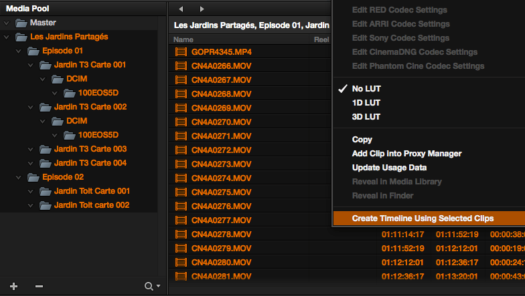
Task: Collapse the Jardin T3 Carte 002 folder
Action: pos(31,107)
